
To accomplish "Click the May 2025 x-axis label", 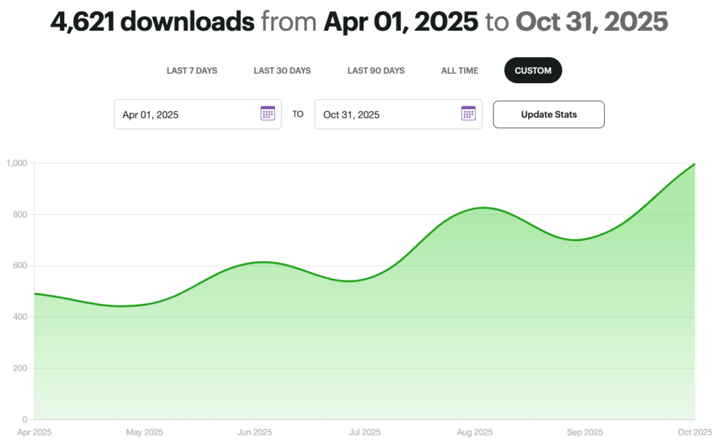I will point(144,432).
